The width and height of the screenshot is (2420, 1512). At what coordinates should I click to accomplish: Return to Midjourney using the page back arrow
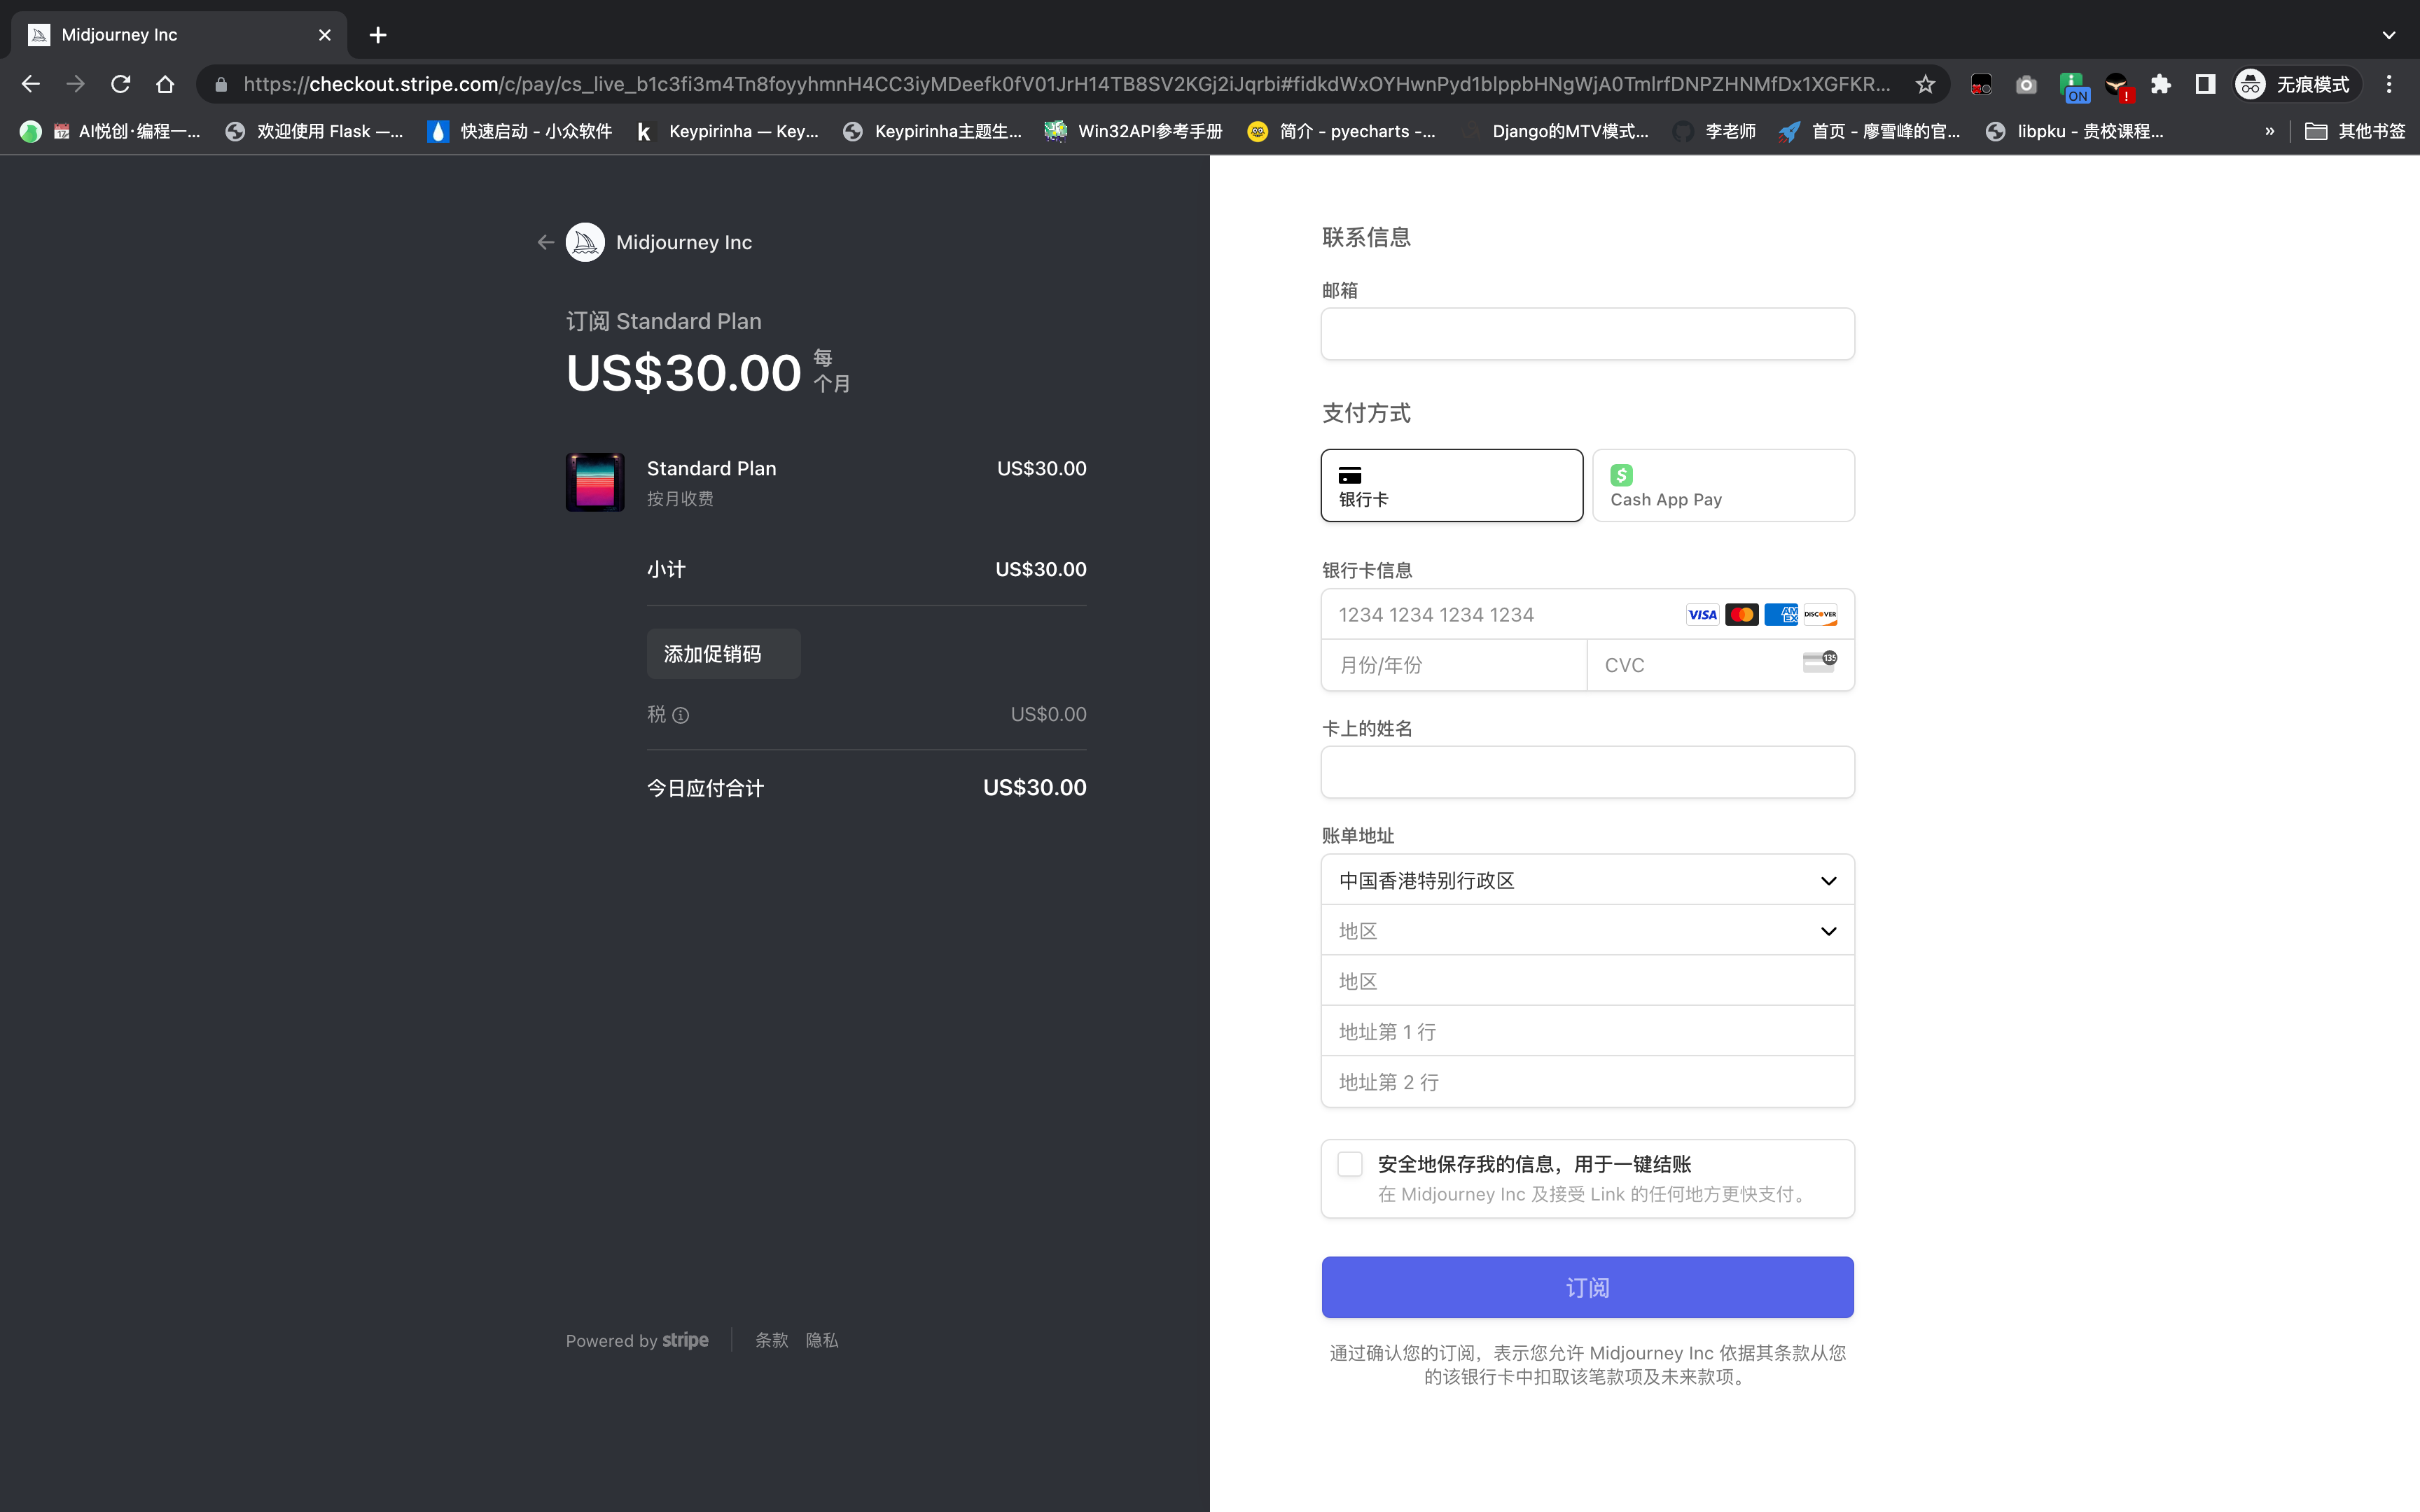pos(545,242)
